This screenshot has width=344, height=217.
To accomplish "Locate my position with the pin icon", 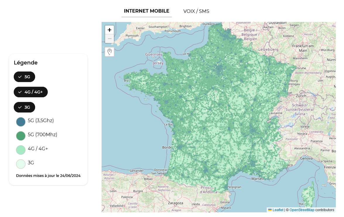I will (x=109, y=52).
